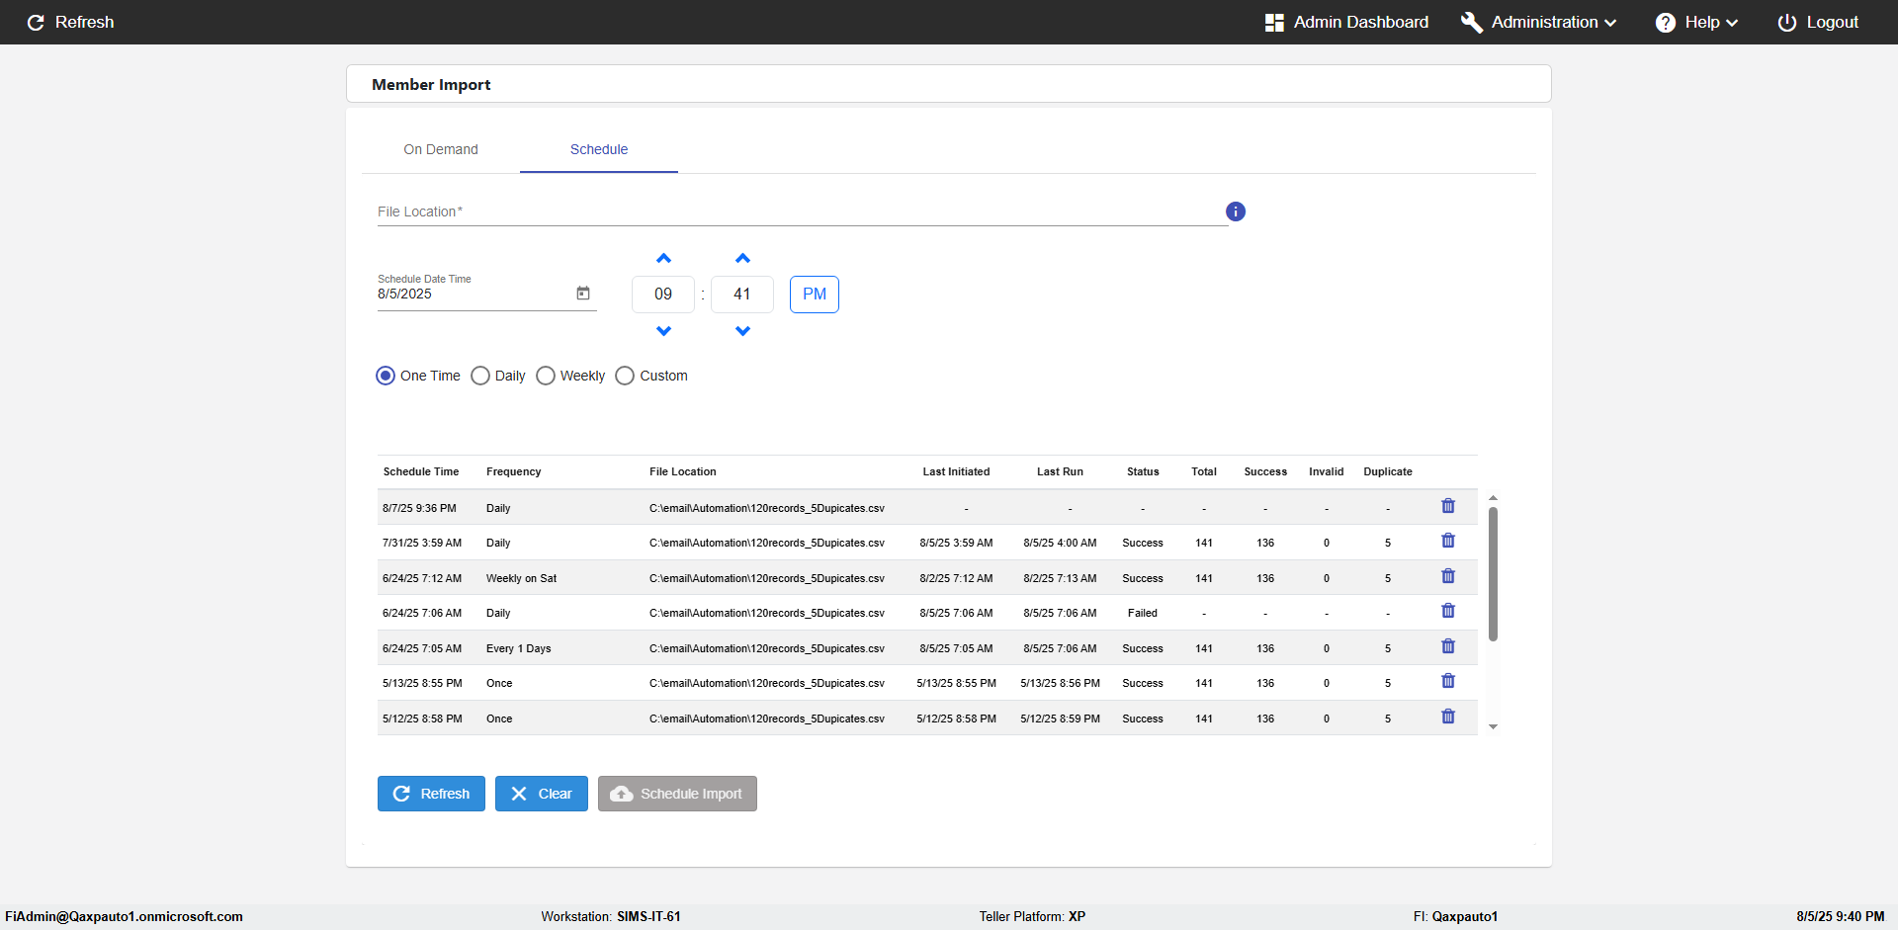
Task: Toggle the PM meridian button
Action: click(814, 295)
